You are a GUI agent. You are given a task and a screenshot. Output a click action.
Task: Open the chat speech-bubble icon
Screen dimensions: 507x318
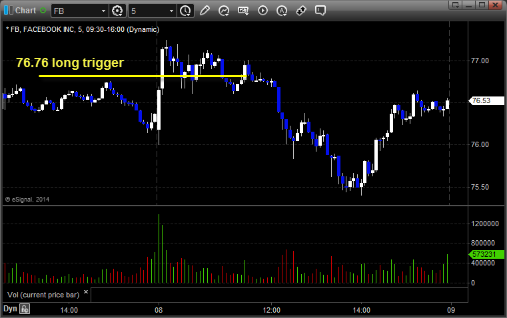(320, 11)
